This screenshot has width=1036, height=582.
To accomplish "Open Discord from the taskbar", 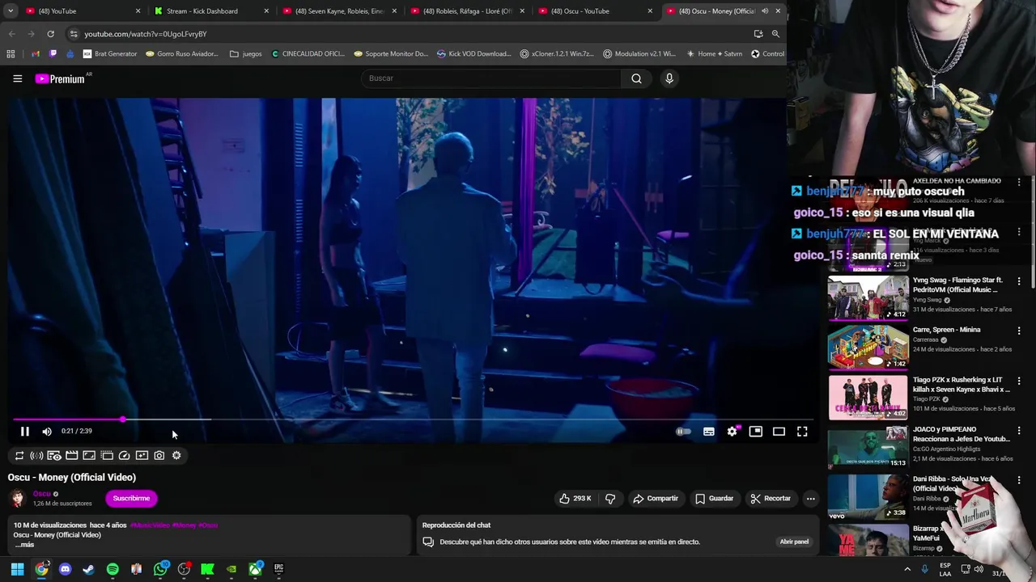I will pyautogui.click(x=65, y=569).
